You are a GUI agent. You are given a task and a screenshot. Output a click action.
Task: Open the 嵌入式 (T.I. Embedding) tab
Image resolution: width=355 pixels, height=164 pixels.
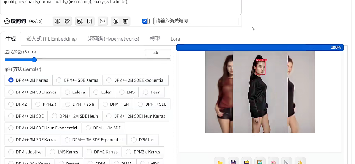(52, 39)
